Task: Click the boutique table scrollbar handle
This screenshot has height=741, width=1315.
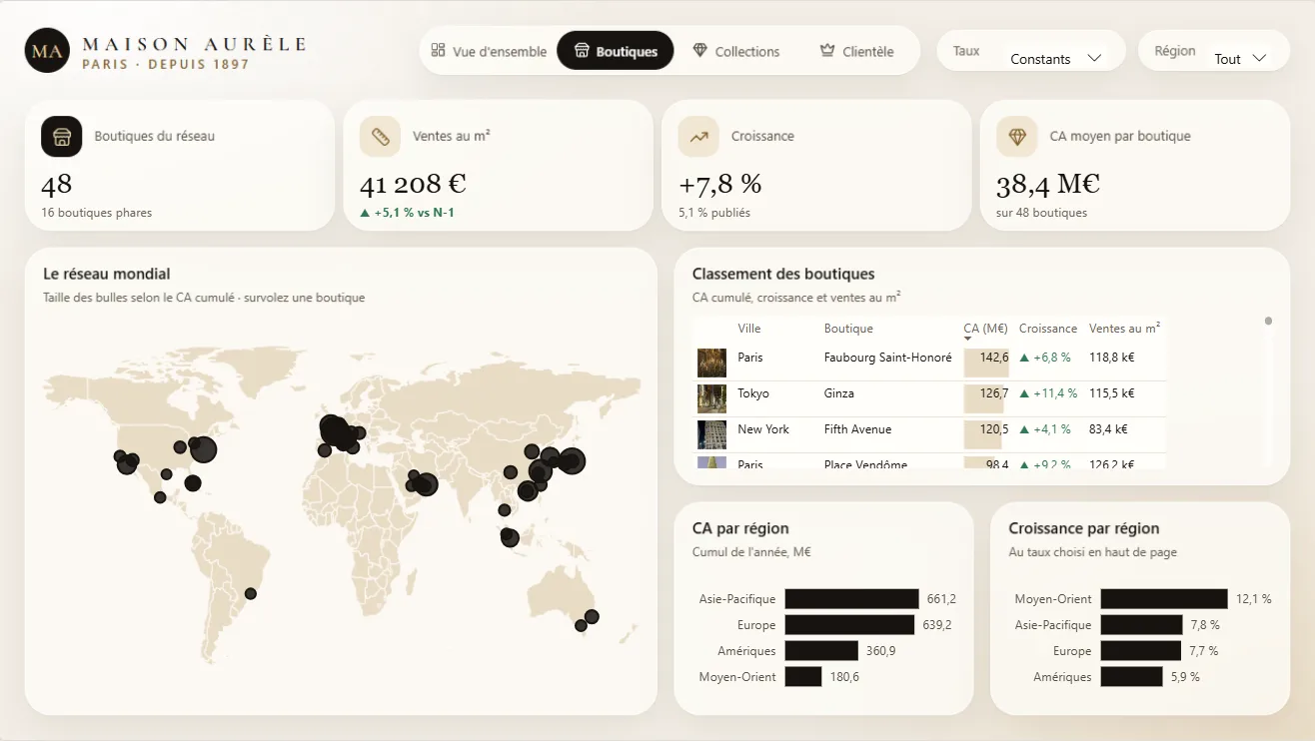Action: [x=1268, y=322]
